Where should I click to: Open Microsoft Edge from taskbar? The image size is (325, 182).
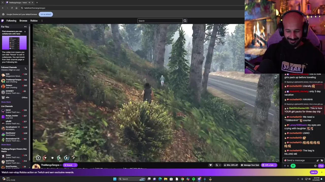(160, 179)
